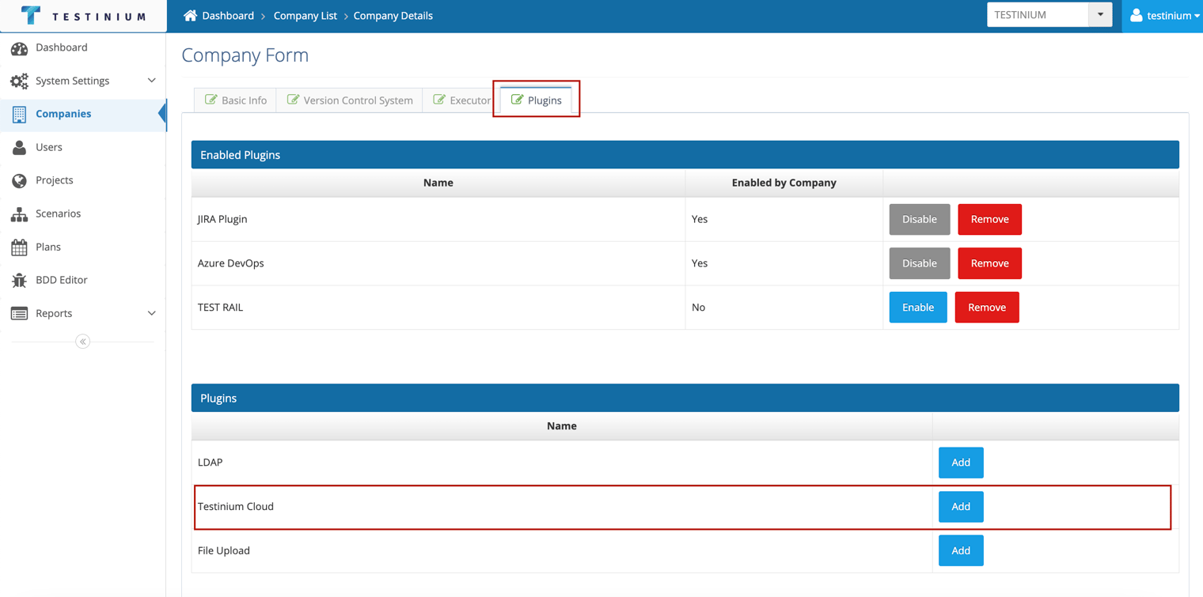The height and width of the screenshot is (597, 1203).
Task: Click the TESTINIUM company selector field
Action: click(1038, 15)
